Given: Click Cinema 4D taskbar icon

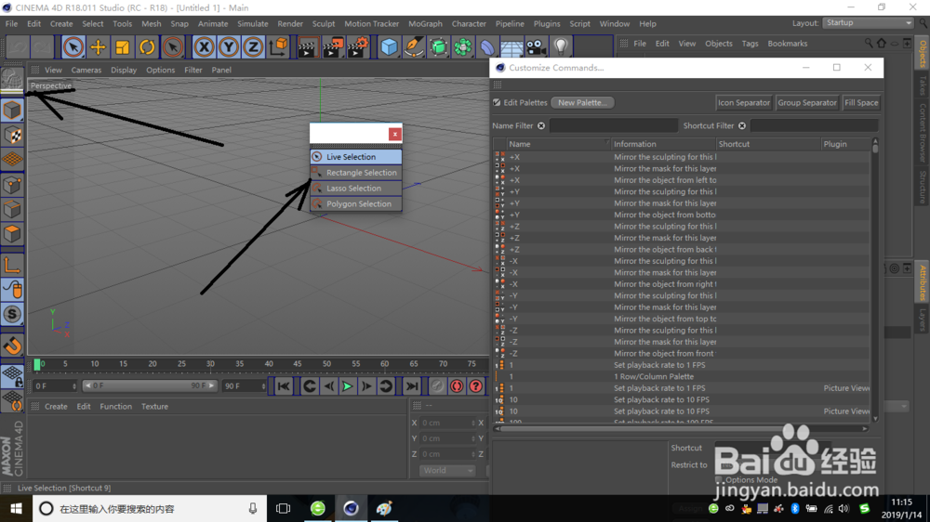Looking at the screenshot, I should coord(351,508).
